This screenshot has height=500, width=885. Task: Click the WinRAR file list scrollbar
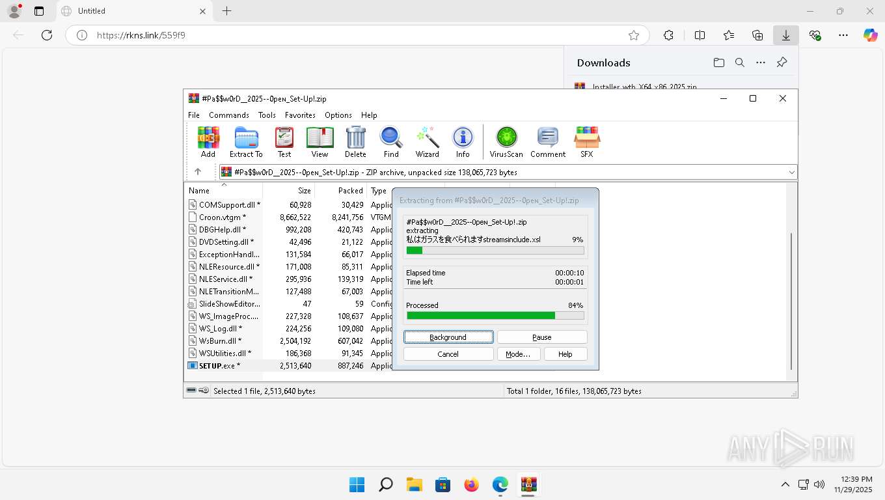tap(792, 301)
